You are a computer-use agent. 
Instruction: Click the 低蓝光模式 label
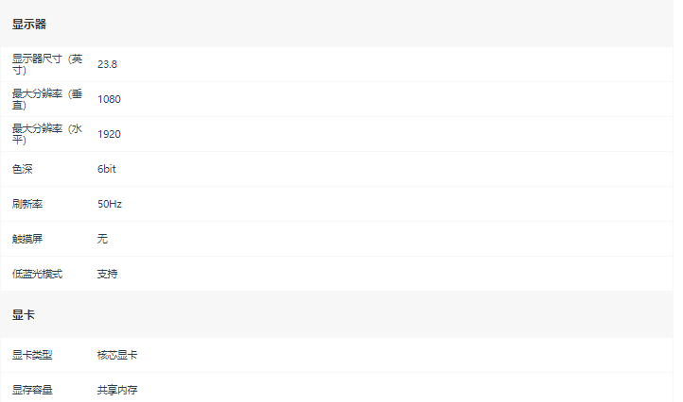(x=37, y=274)
